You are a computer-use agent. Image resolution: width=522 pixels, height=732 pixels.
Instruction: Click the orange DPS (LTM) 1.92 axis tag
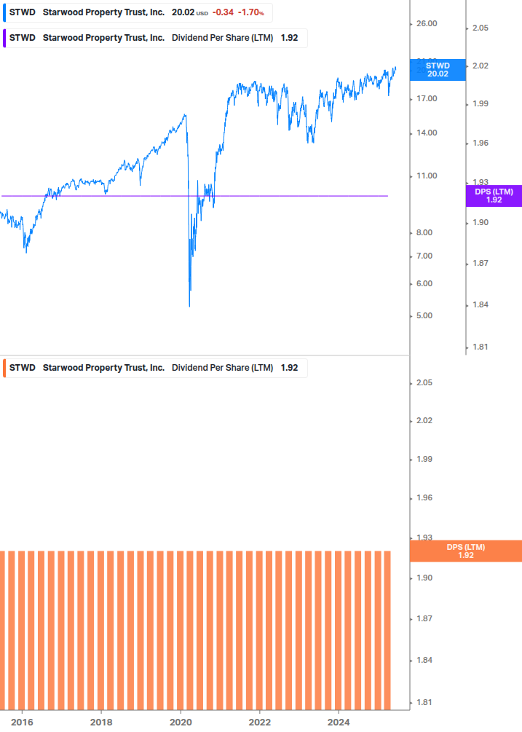coord(465,551)
